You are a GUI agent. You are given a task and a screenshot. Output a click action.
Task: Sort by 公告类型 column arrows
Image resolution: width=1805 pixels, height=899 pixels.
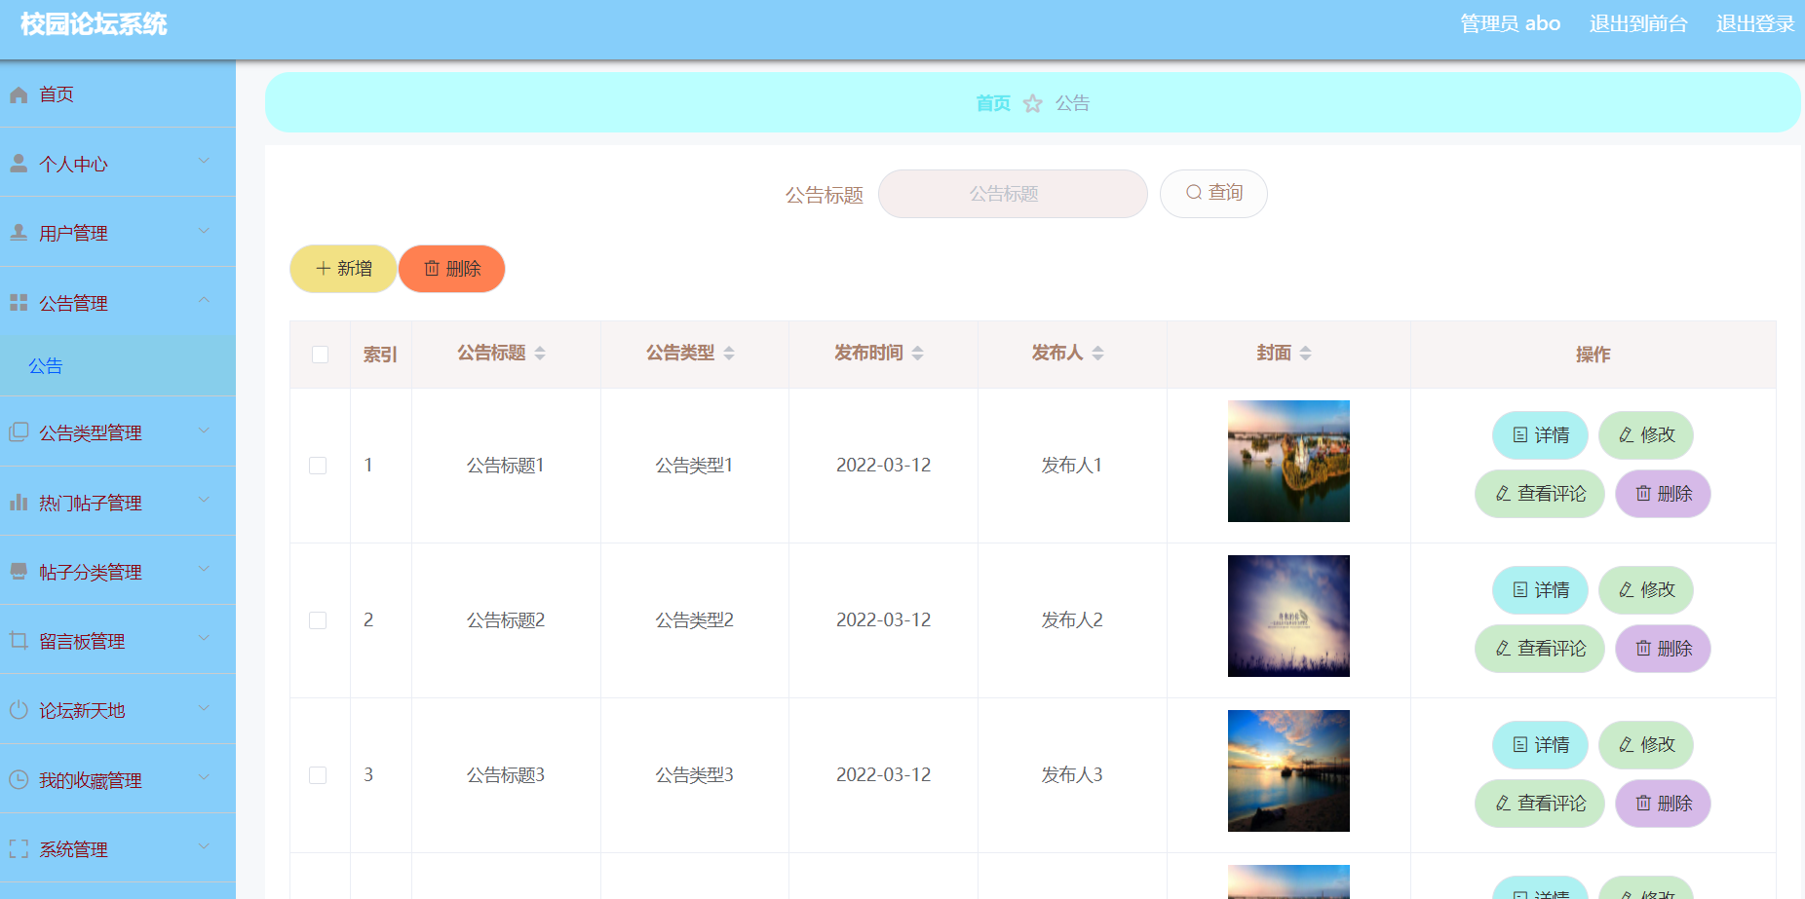click(729, 353)
